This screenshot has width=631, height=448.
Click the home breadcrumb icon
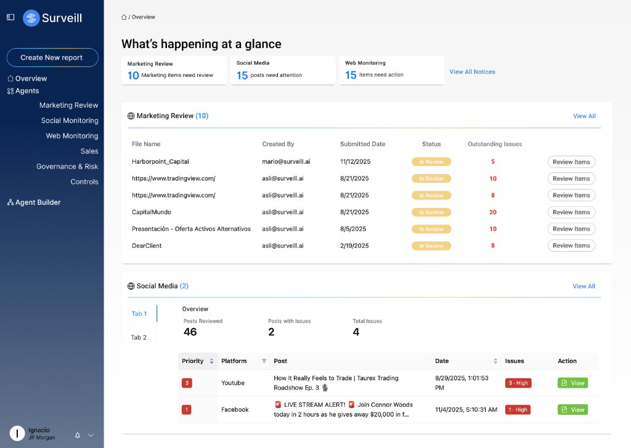coord(124,17)
